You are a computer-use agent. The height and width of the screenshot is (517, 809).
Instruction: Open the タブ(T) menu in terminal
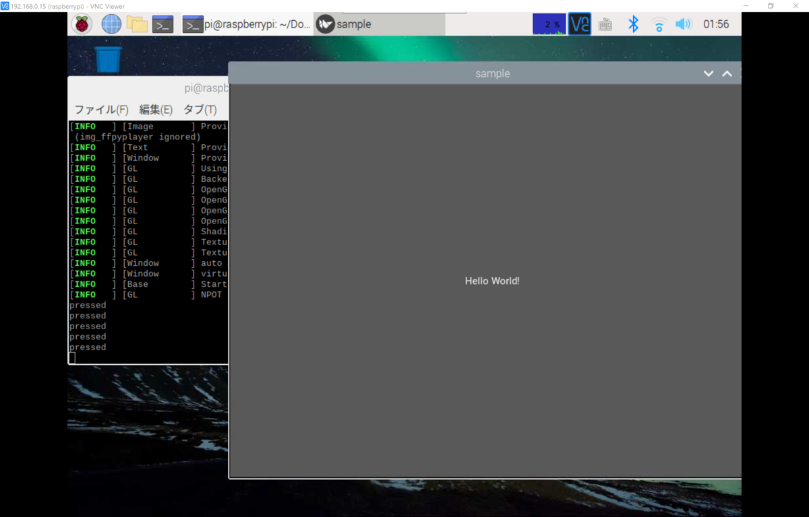[200, 110]
